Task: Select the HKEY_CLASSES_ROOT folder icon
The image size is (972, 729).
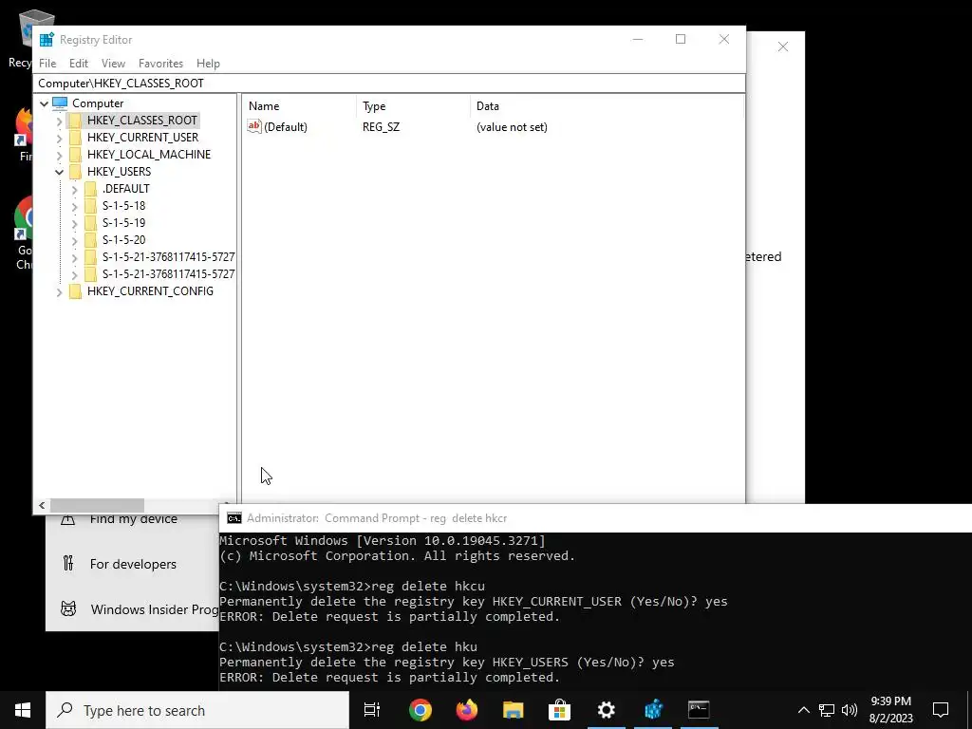Action: [75, 121]
